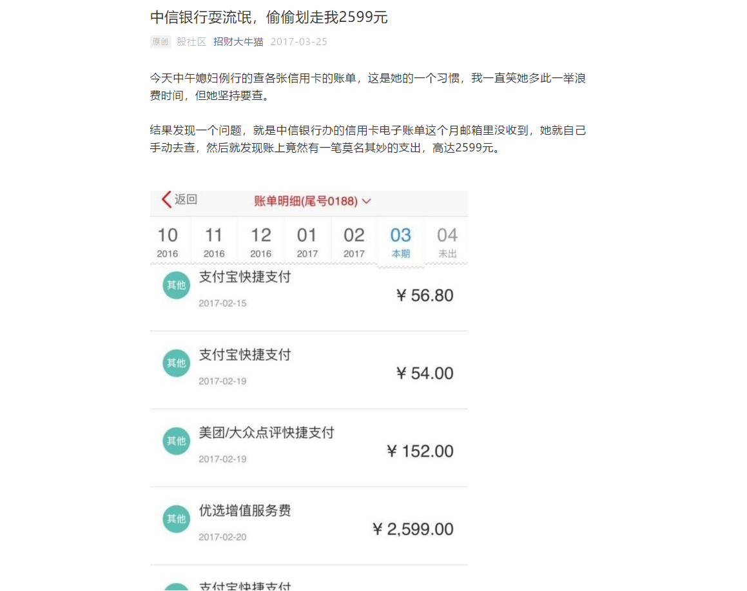Click 其他 icon beside the ¥56.80 Alipay payment
This screenshot has height=591, width=747.
coord(176,286)
